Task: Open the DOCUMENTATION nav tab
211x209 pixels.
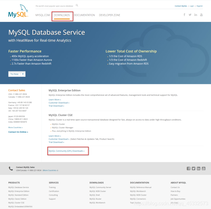Action: (x=84, y=15)
